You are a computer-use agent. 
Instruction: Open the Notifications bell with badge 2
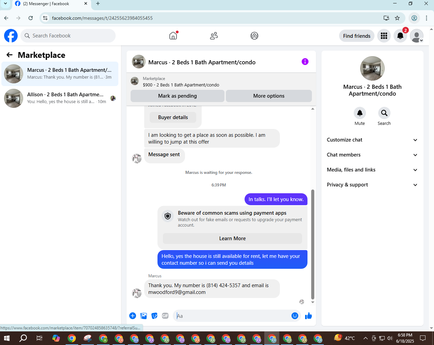point(400,36)
